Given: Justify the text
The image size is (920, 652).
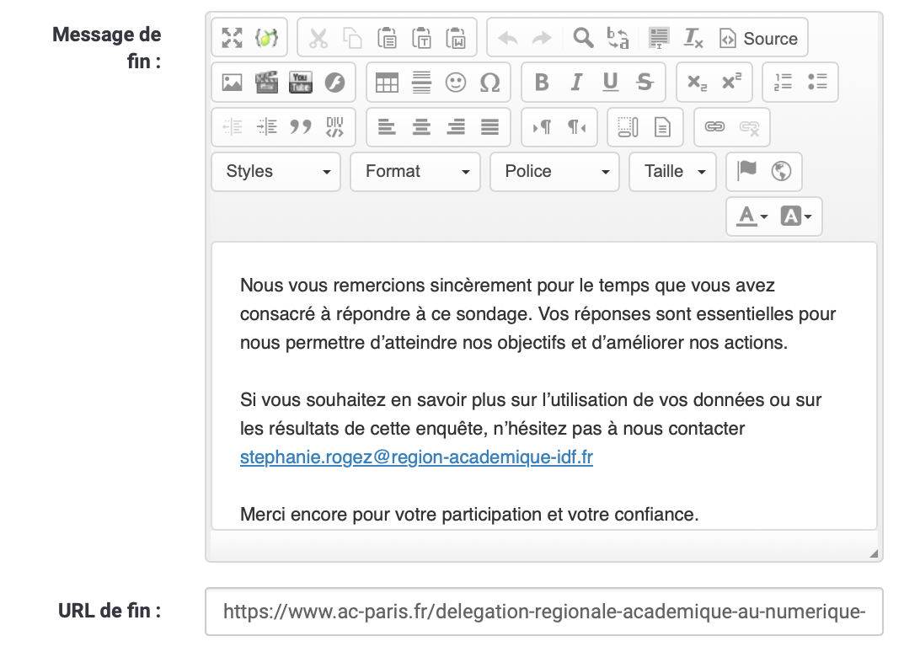Looking at the screenshot, I should 490,126.
